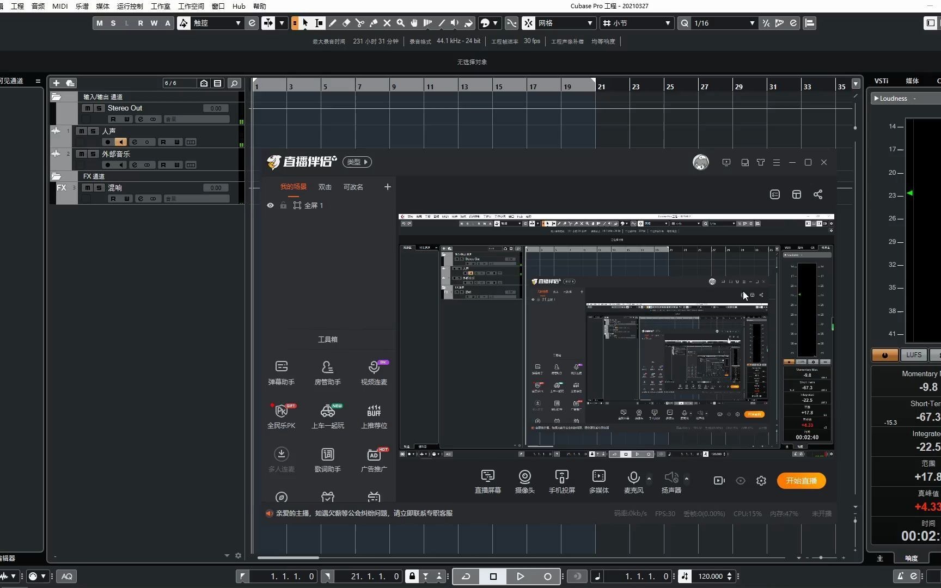Click LUFS unit button
Image resolution: width=941 pixels, height=588 pixels.
point(914,354)
